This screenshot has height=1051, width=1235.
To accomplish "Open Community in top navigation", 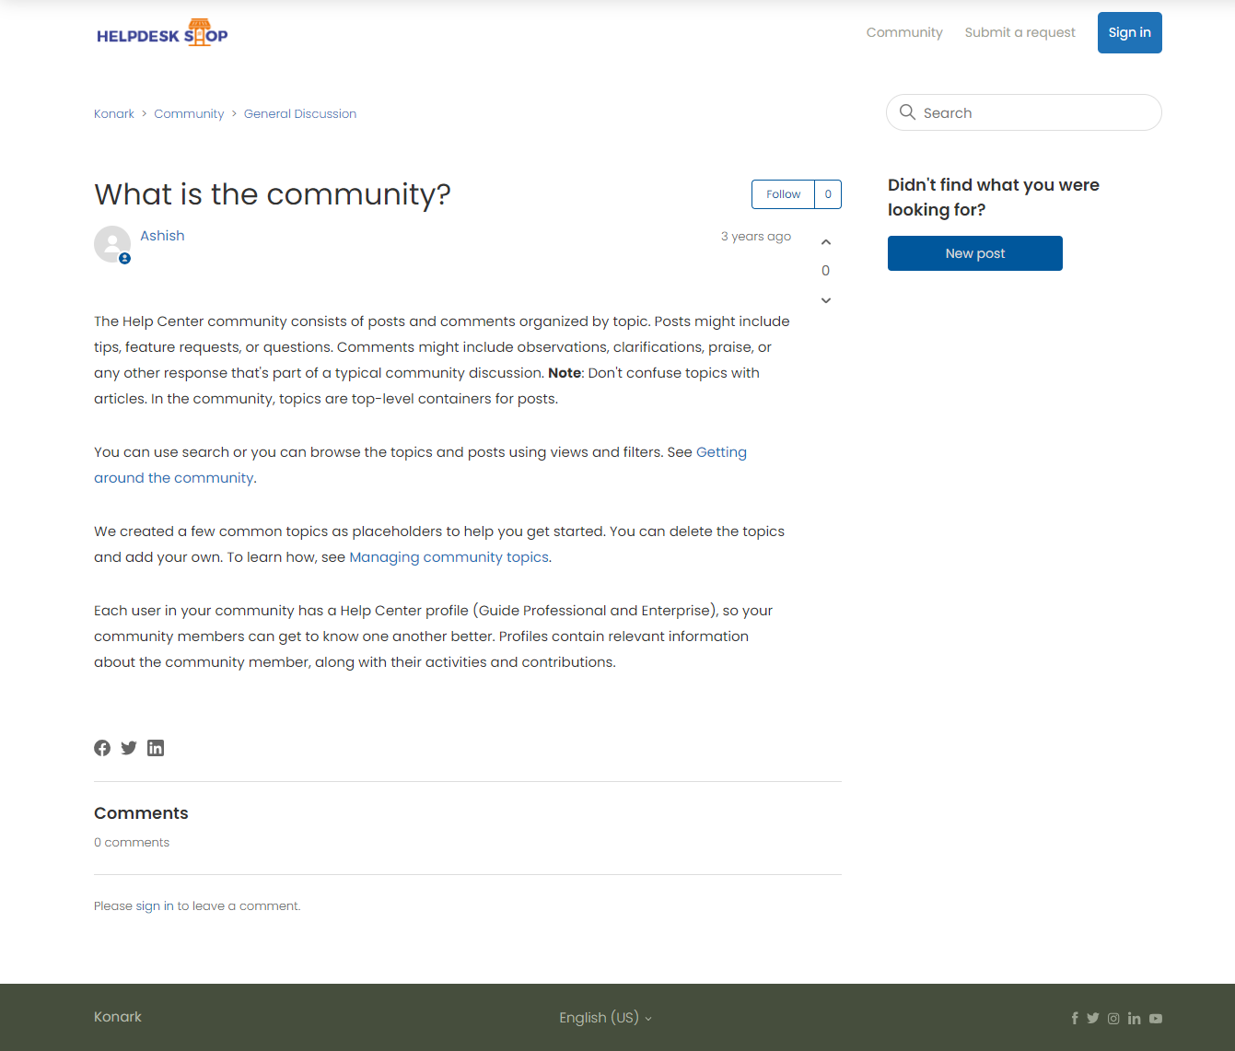I will click(904, 32).
